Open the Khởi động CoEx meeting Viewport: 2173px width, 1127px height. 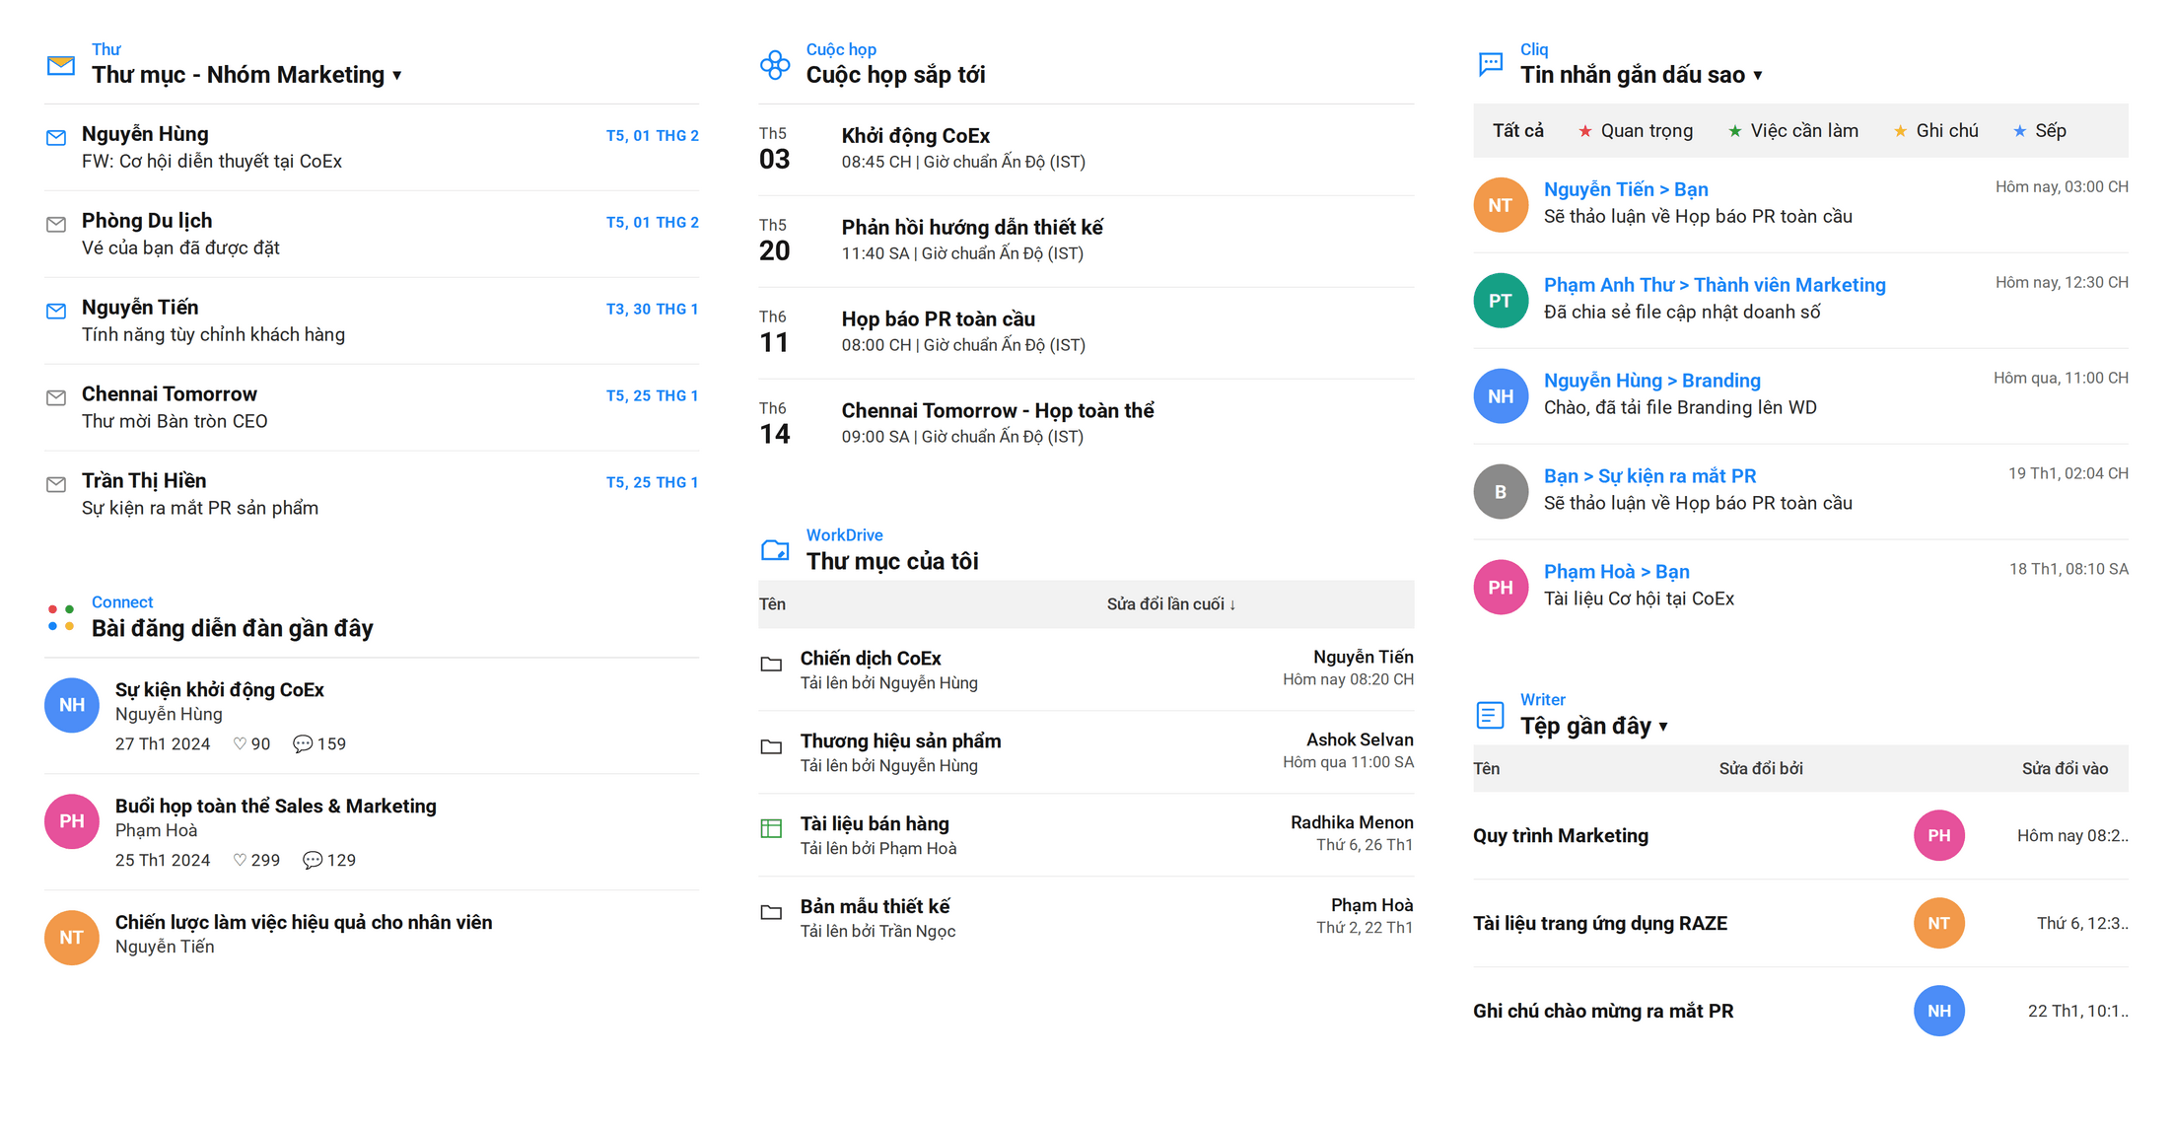click(x=1086, y=150)
